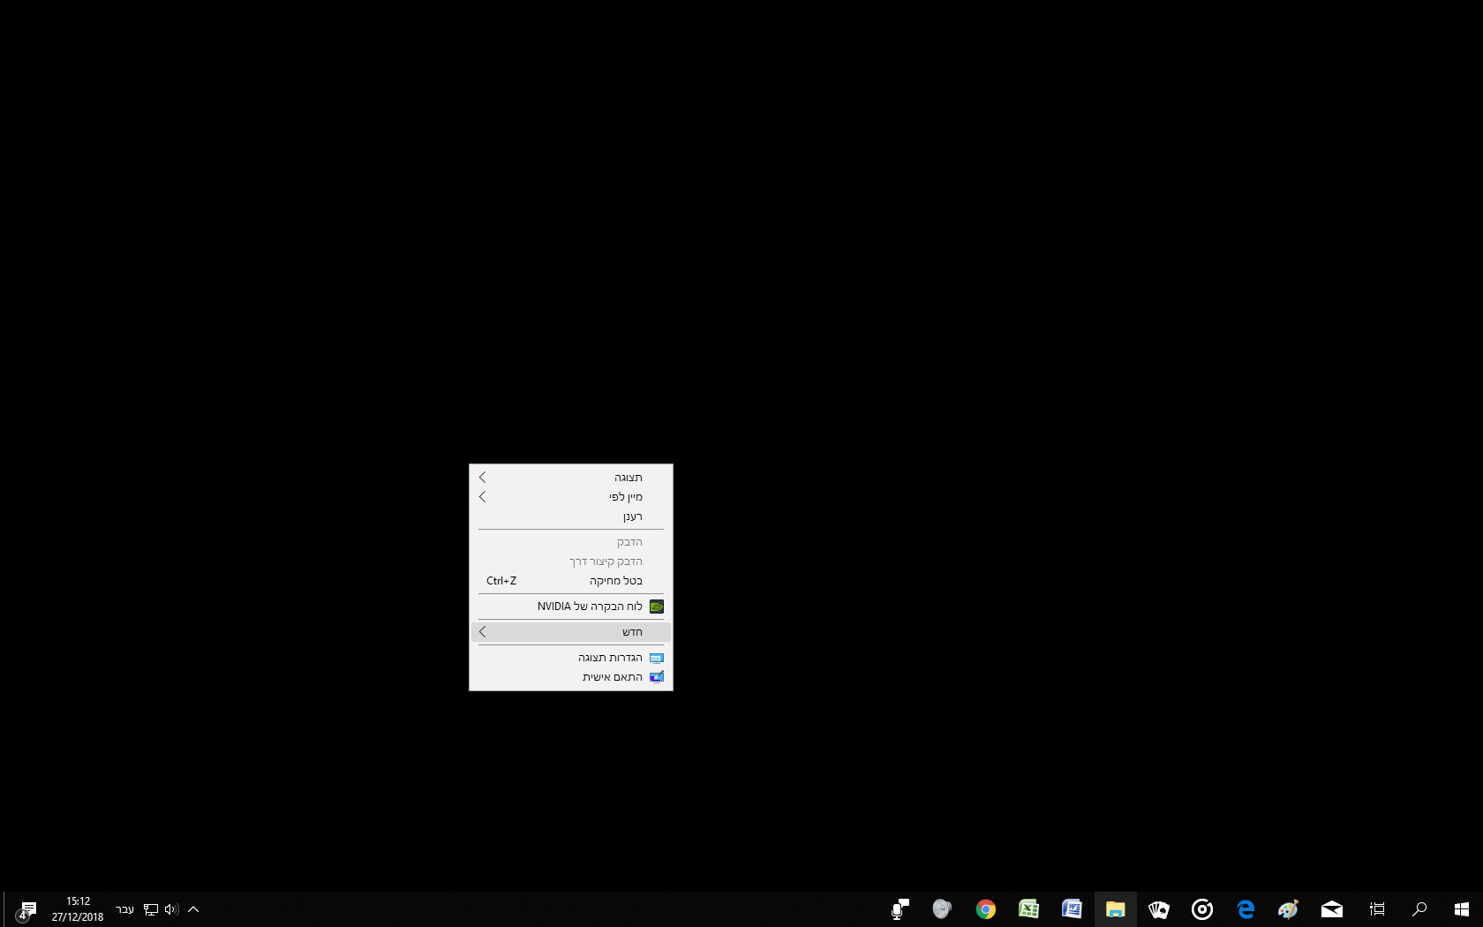Open Task View on taskbar
The width and height of the screenshot is (1483, 927).
pos(1376,909)
